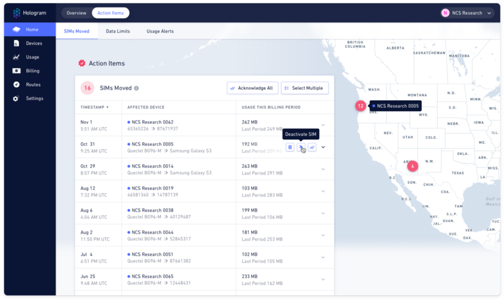The image size is (504, 300).
Task: Click the Usage This Billing Period header
Action: click(271, 107)
